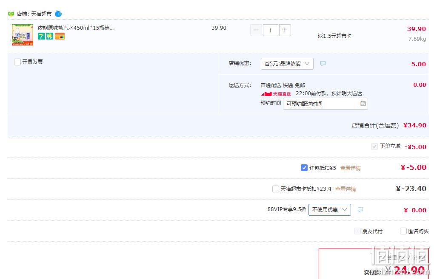Open the product title 依能原味盐汽水450ml*15瓶
This screenshot has width=434, height=279.
[76, 28]
